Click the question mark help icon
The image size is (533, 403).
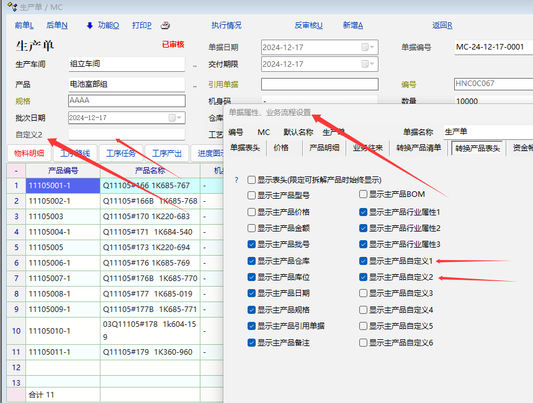point(236,180)
